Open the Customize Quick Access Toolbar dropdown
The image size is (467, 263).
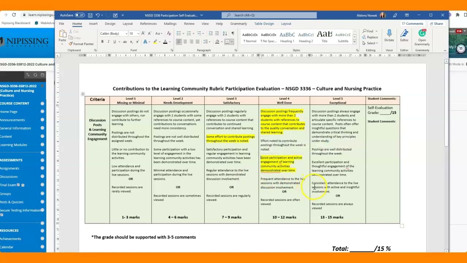[123, 15]
